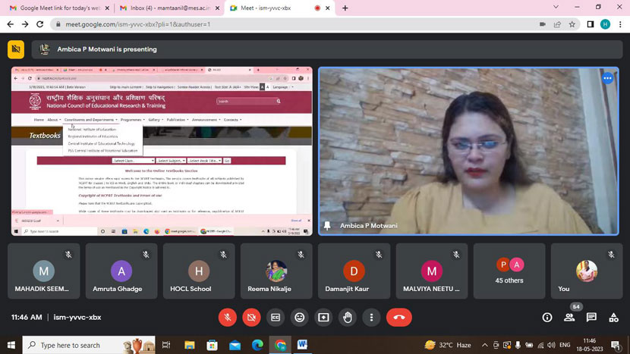Select HOCL School participant tile
630x354 pixels.
[x=199, y=271]
